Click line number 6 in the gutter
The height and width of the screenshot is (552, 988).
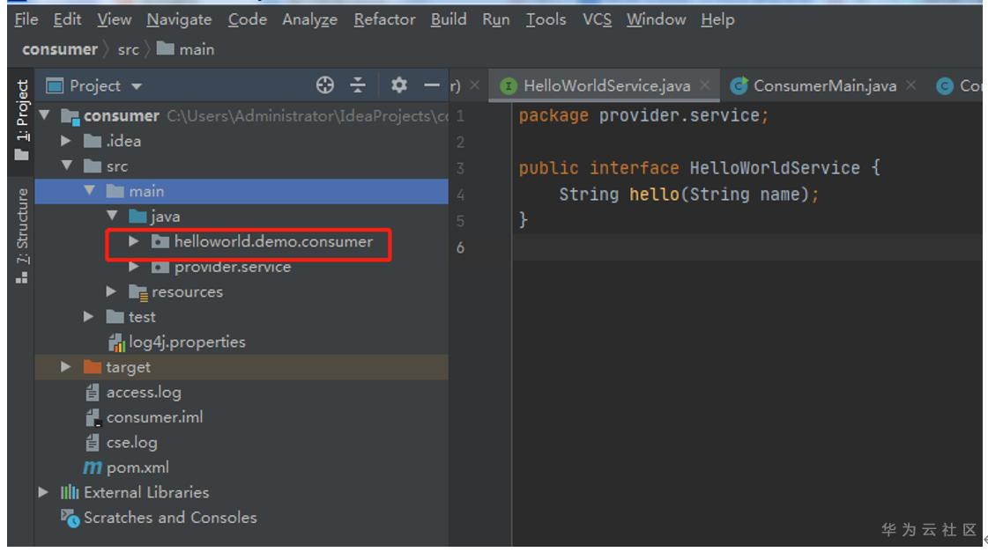tap(460, 247)
